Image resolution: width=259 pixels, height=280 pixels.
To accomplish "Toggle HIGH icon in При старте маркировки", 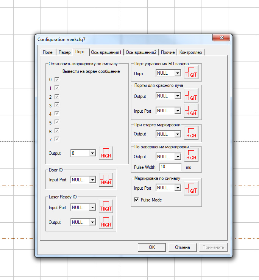I will 191,134.
